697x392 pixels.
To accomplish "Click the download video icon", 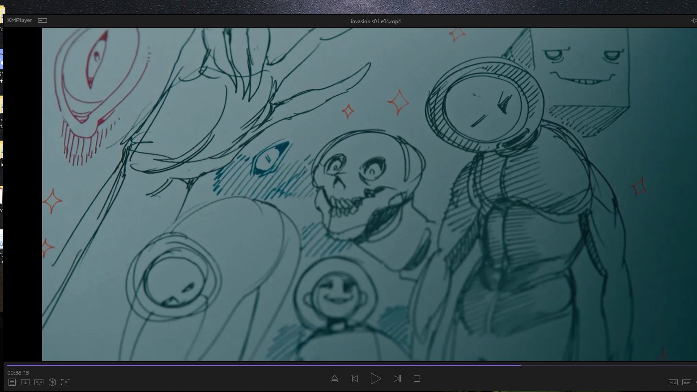I will click(x=25, y=382).
